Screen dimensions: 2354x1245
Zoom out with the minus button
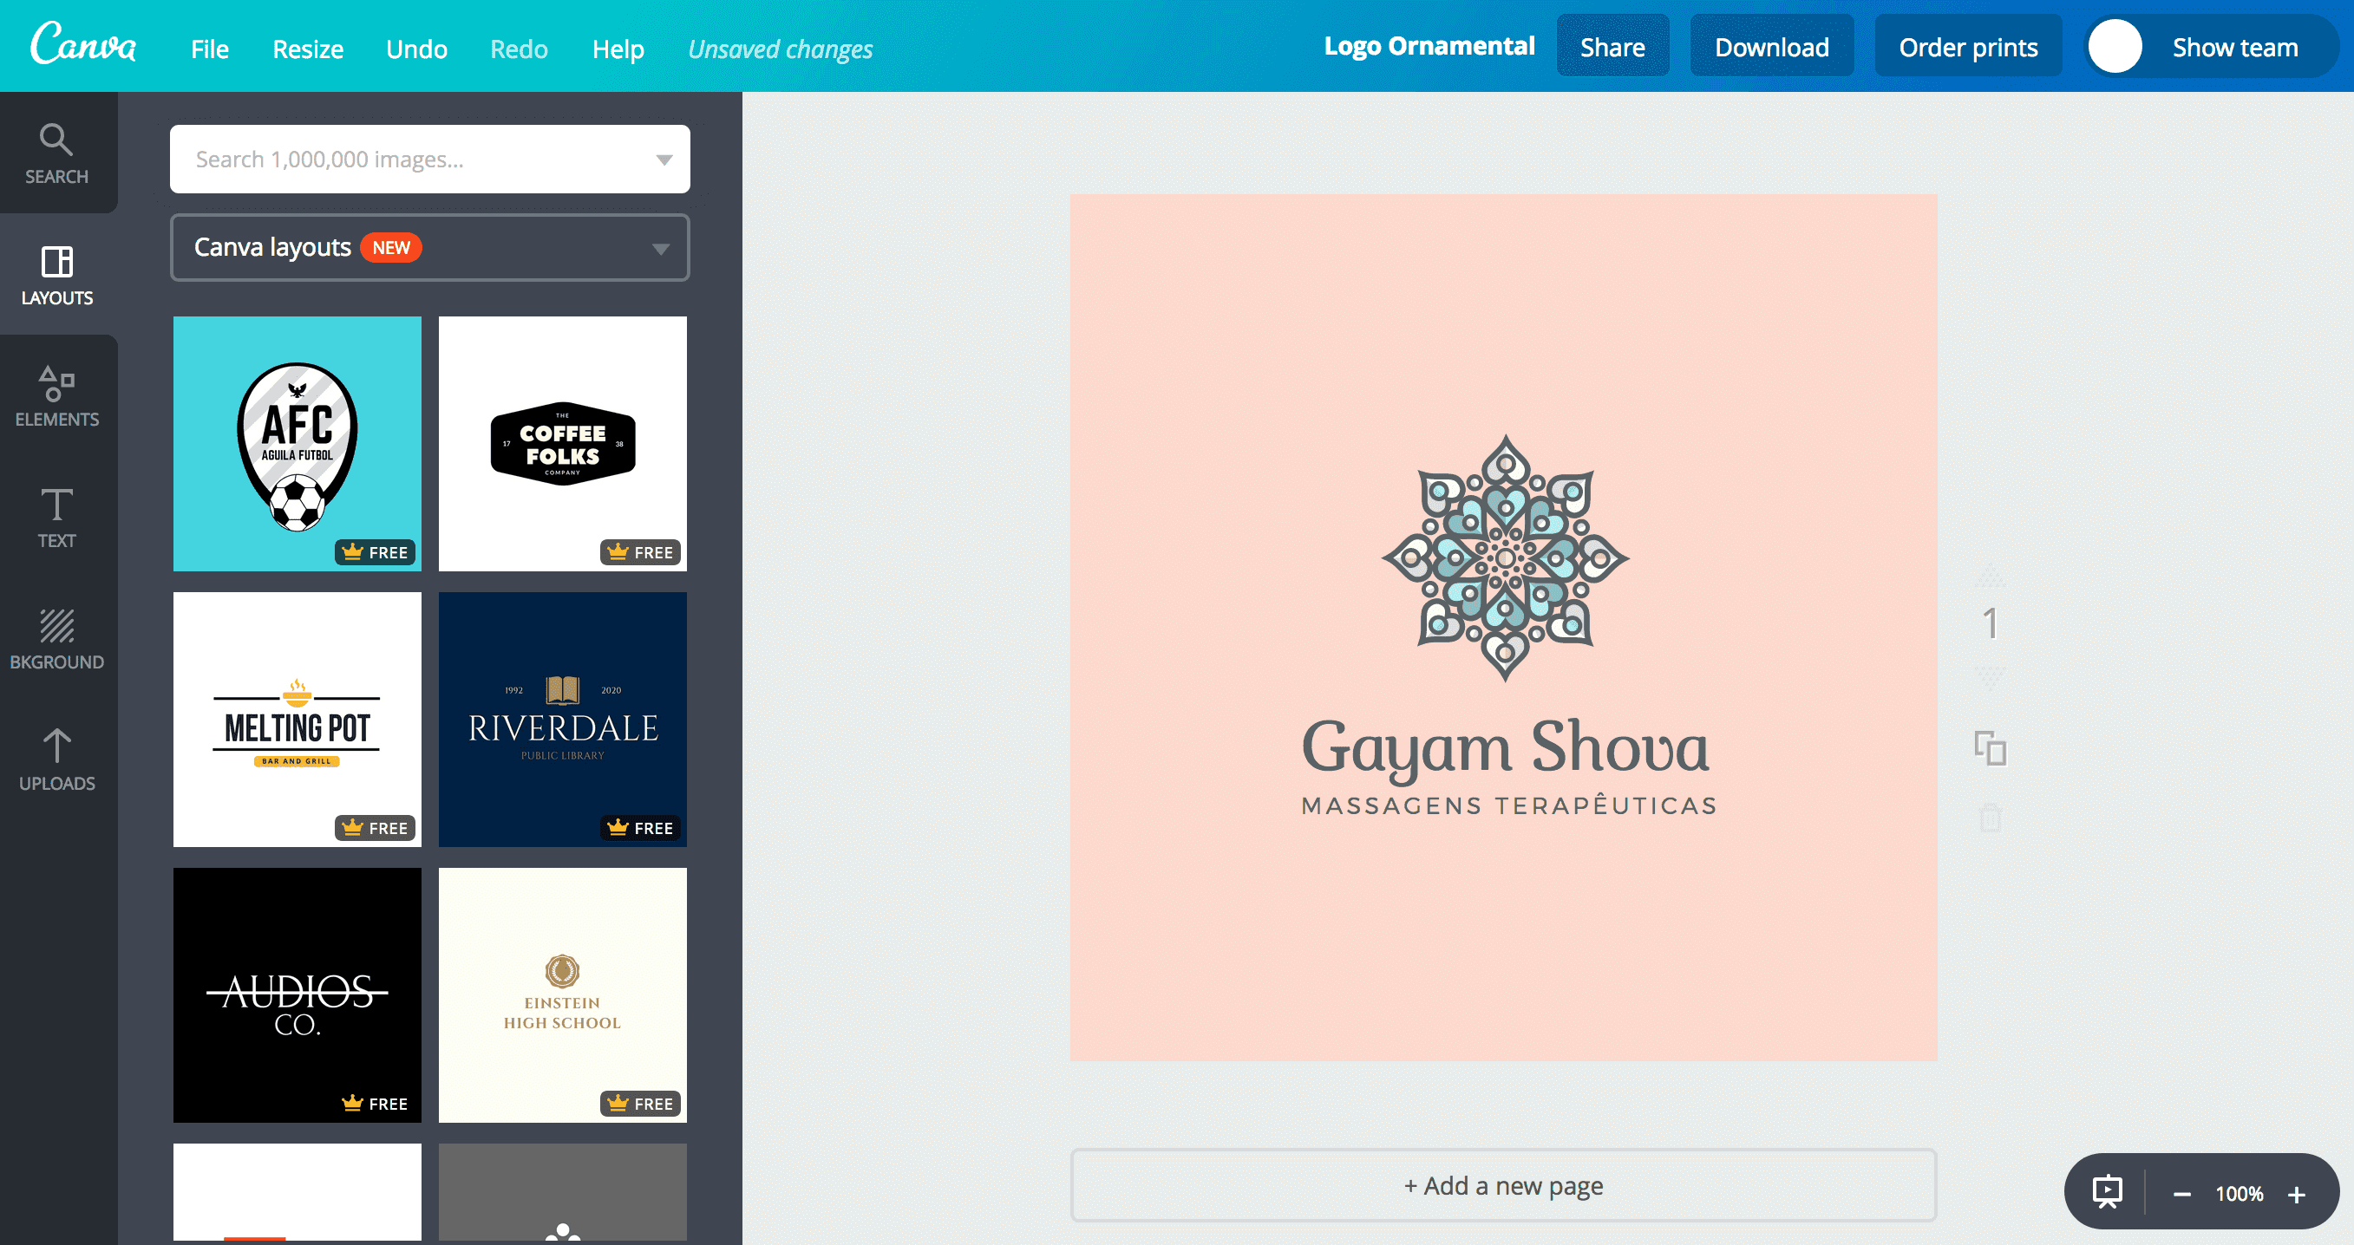click(2181, 1195)
